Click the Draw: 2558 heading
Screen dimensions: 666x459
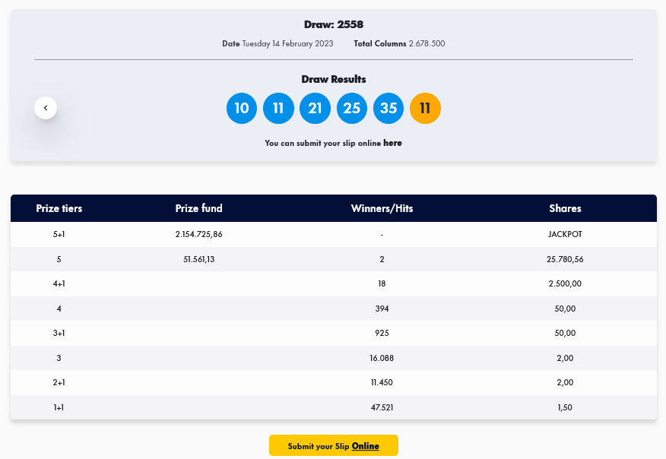pyautogui.click(x=333, y=24)
